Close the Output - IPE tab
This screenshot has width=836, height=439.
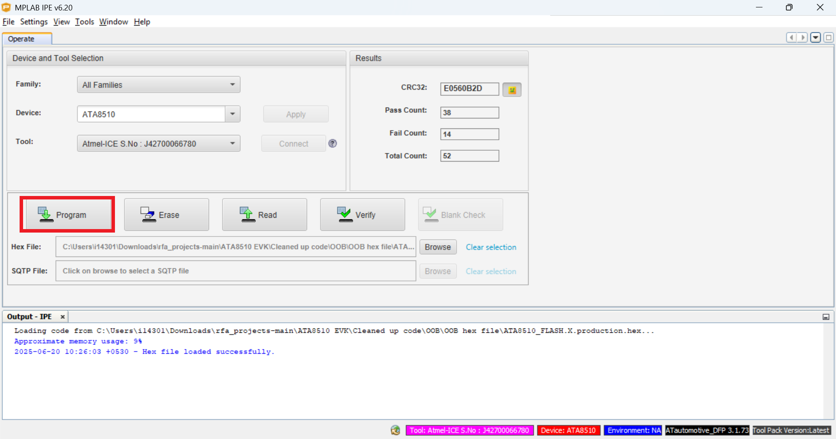(x=63, y=317)
